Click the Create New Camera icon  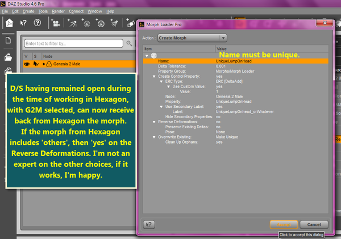pyautogui.click(x=56, y=23)
